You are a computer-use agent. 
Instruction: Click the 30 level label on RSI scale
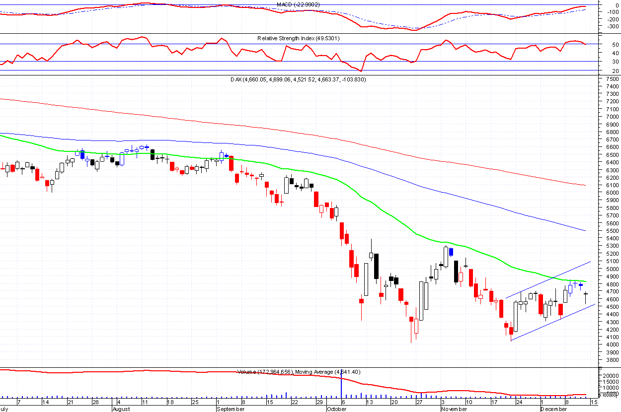[615, 62]
